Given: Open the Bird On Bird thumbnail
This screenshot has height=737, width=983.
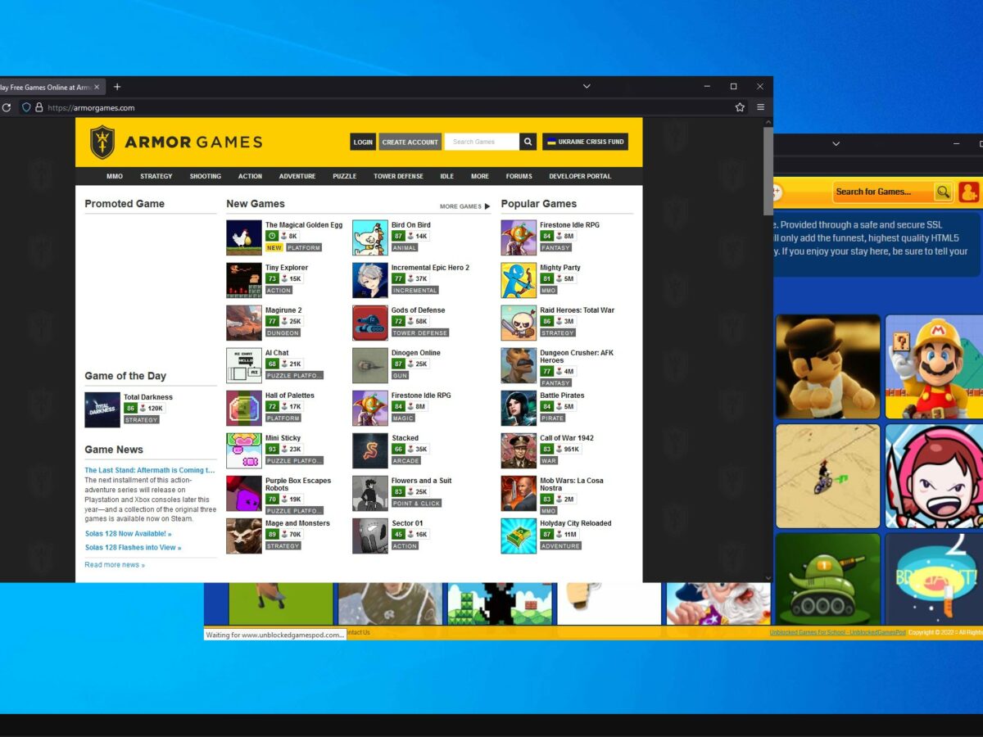Looking at the screenshot, I should (x=370, y=237).
